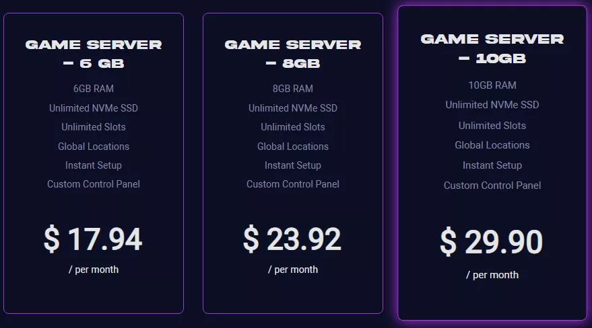Select the 8GB RAM feature line

pos(293,89)
